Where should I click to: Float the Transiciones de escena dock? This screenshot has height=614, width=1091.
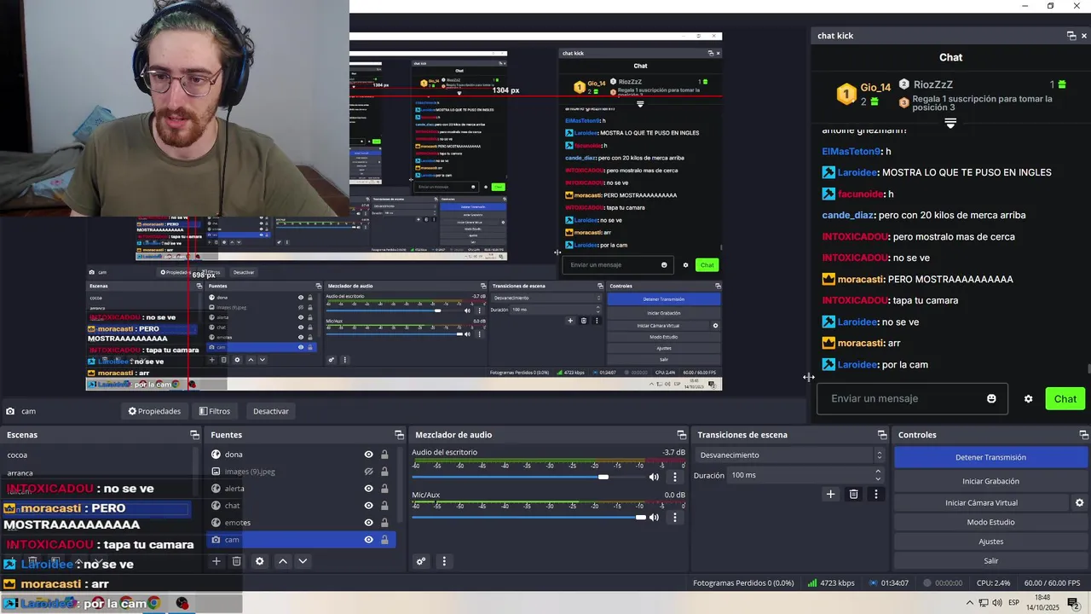click(881, 435)
